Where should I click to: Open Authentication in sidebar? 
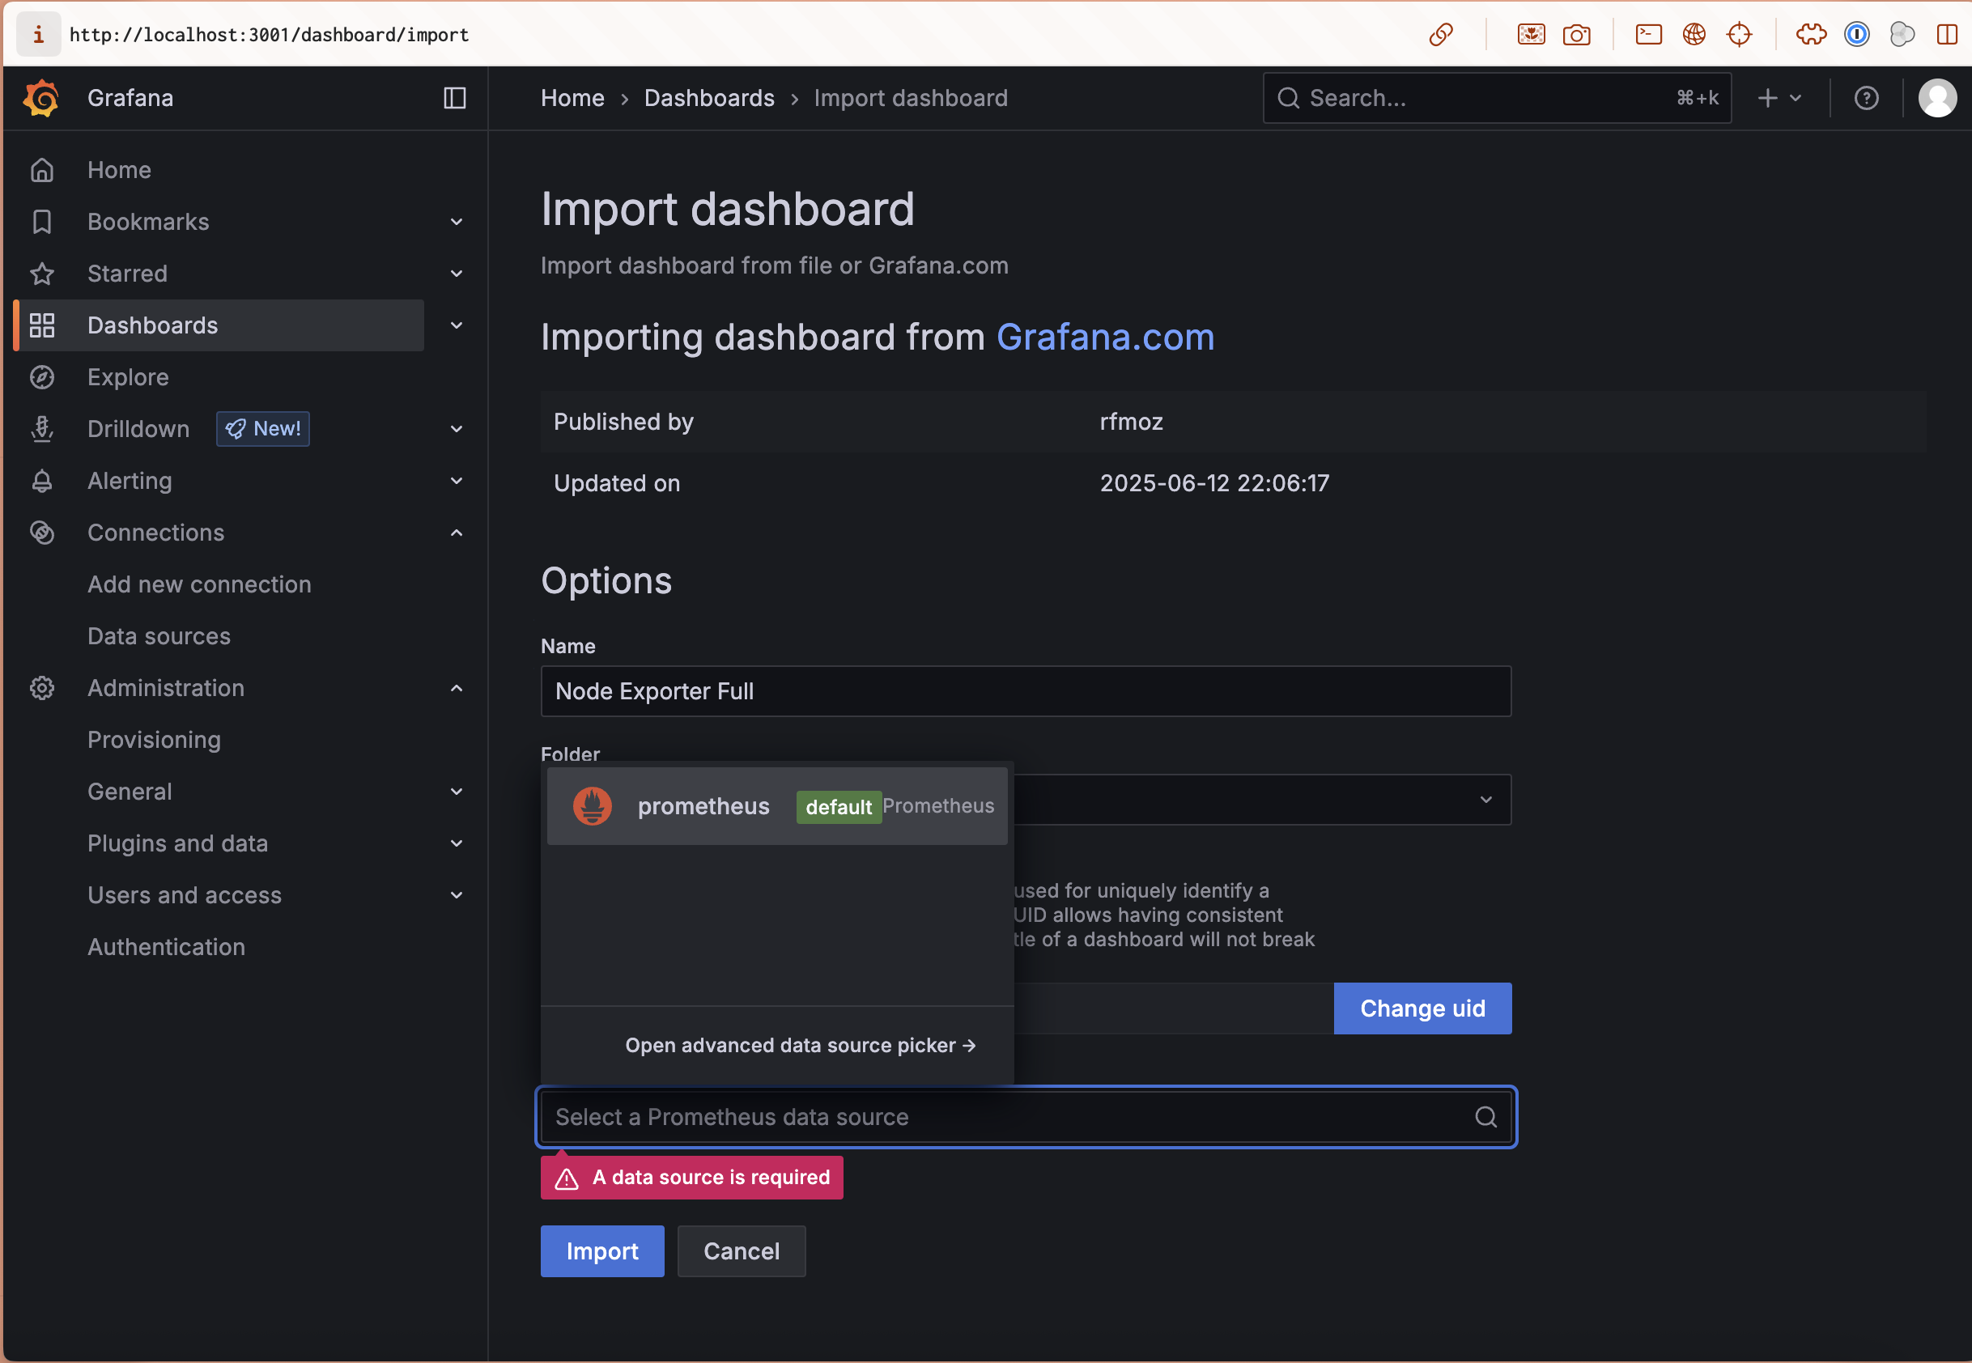tap(166, 947)
